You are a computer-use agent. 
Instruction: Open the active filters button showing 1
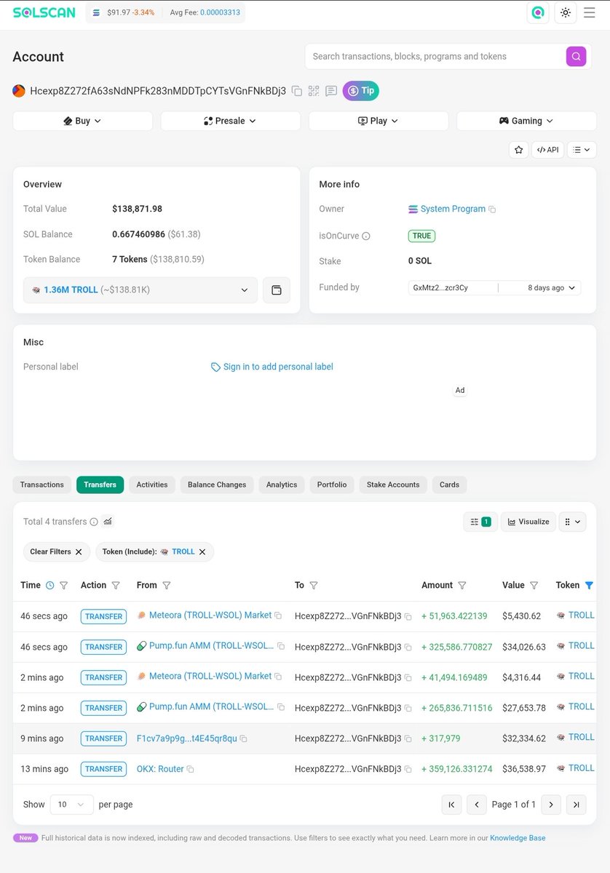[480, 522]
